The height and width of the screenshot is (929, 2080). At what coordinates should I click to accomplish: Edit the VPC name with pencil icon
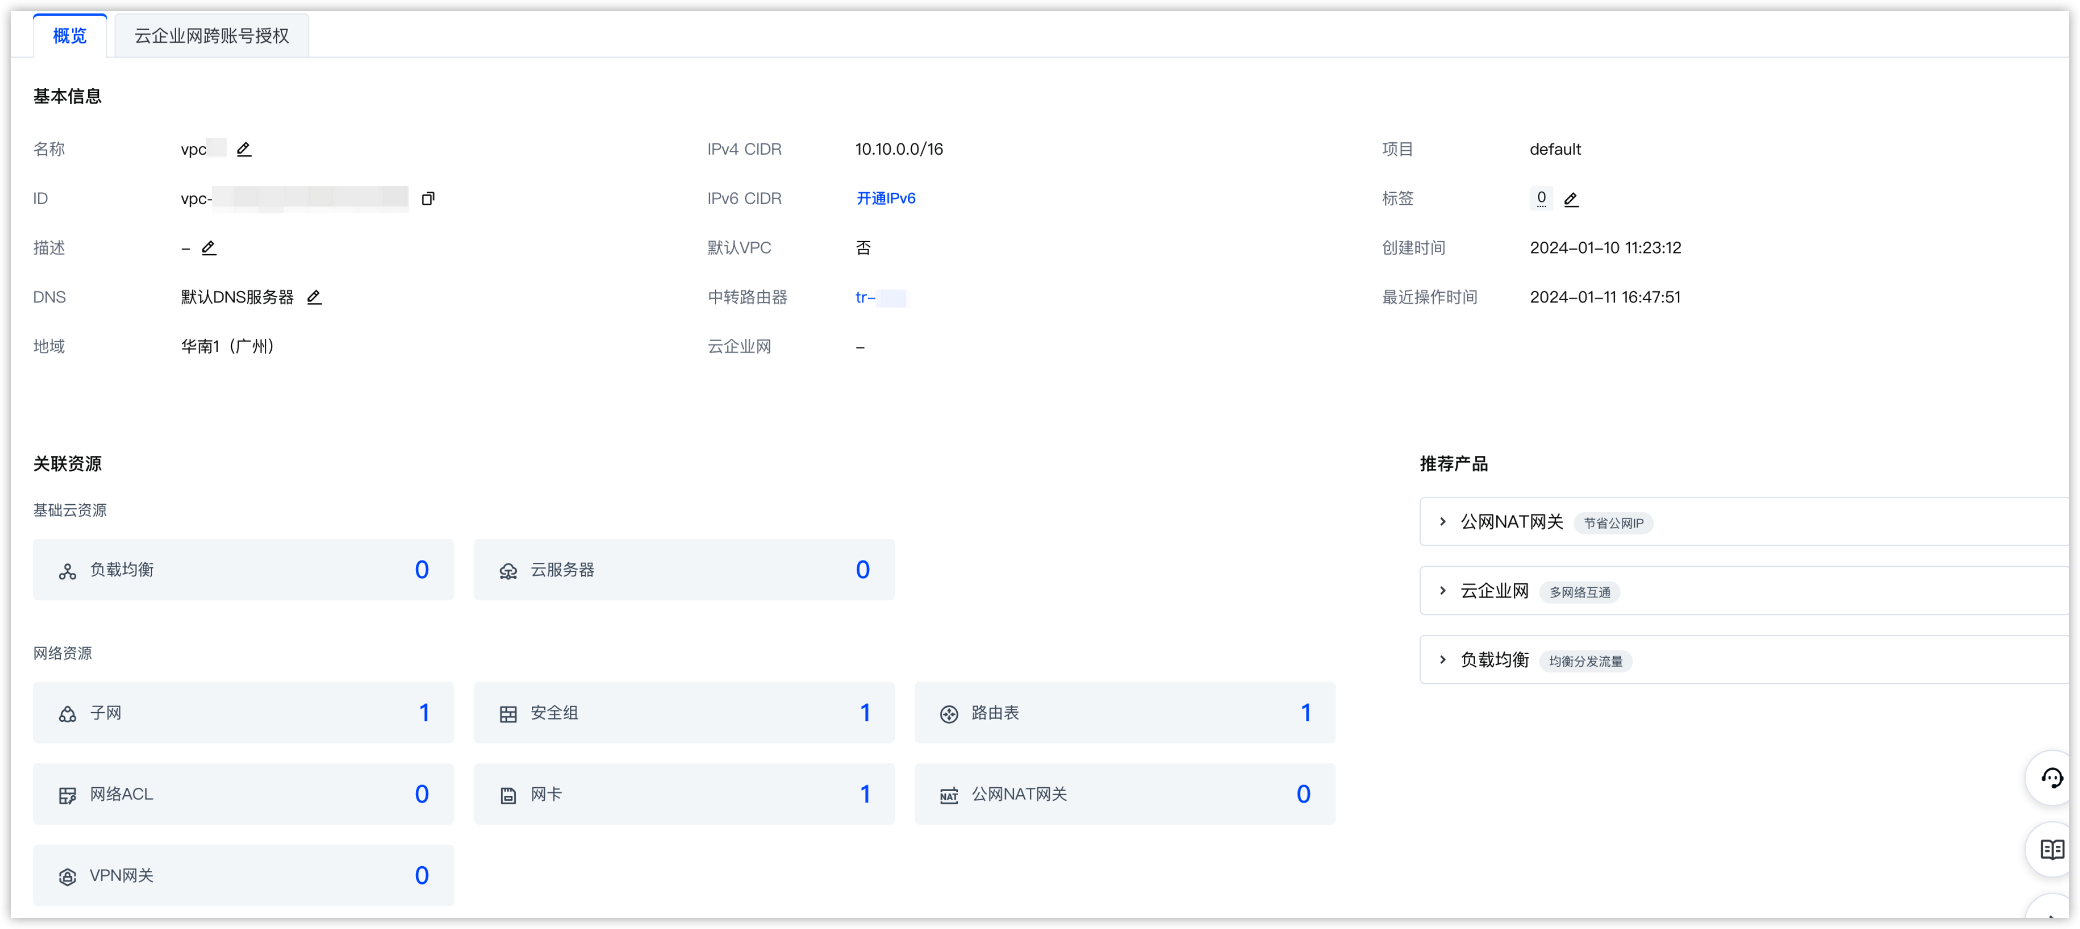[x=244, y=149]
